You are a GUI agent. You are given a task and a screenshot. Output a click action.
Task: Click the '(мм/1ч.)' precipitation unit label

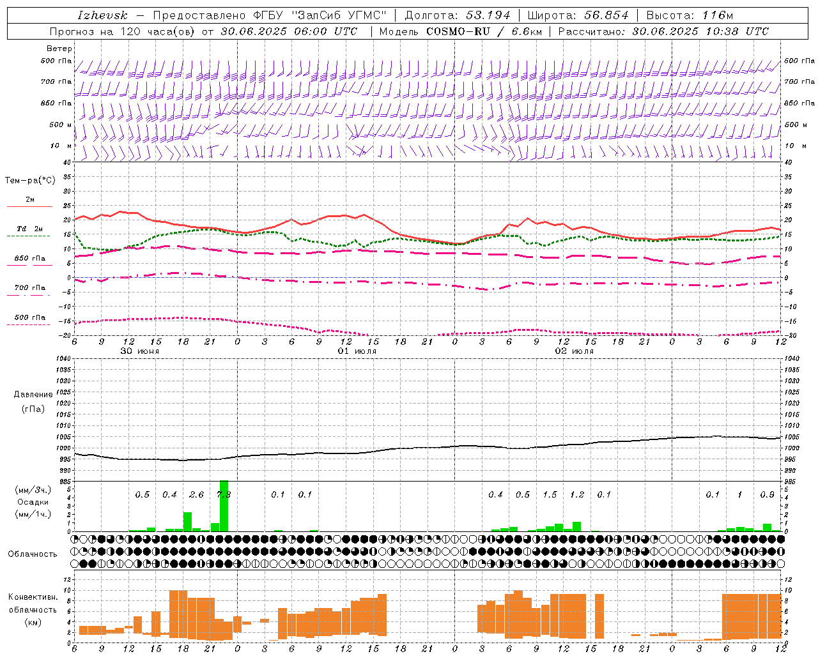[33, 514]
